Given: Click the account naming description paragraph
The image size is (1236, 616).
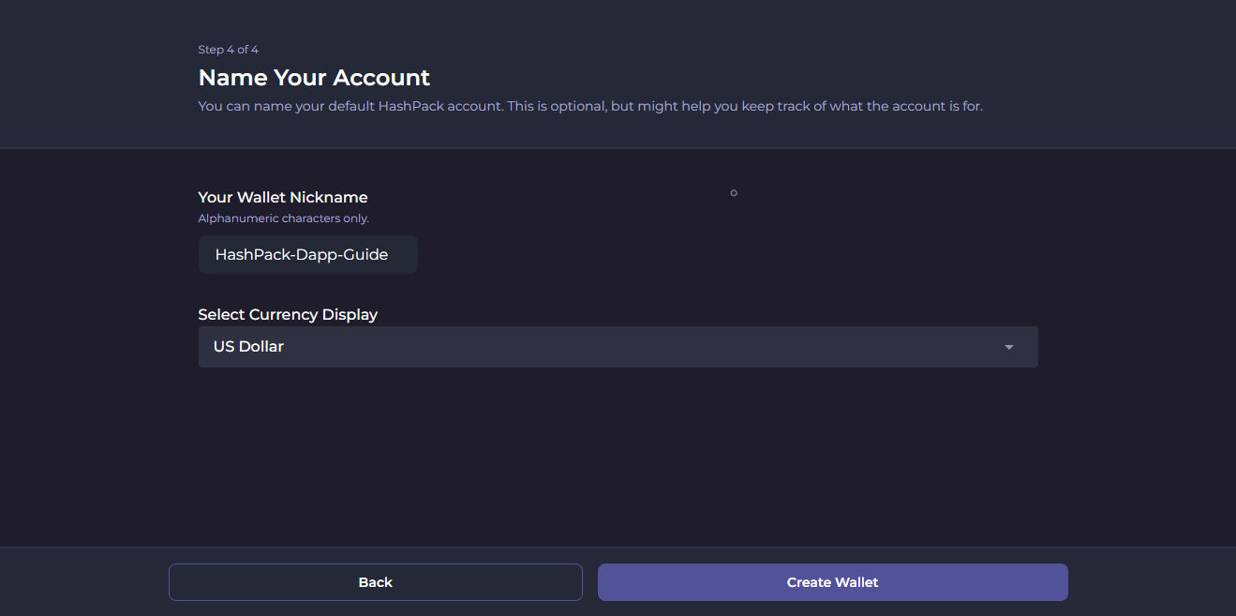Looking at the screenshot, I should (589, 107).
